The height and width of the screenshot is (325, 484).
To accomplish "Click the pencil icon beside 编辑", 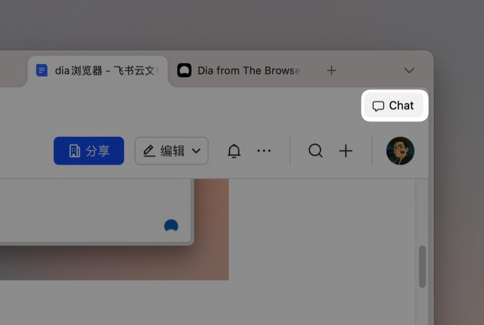I will pos(149,151).
